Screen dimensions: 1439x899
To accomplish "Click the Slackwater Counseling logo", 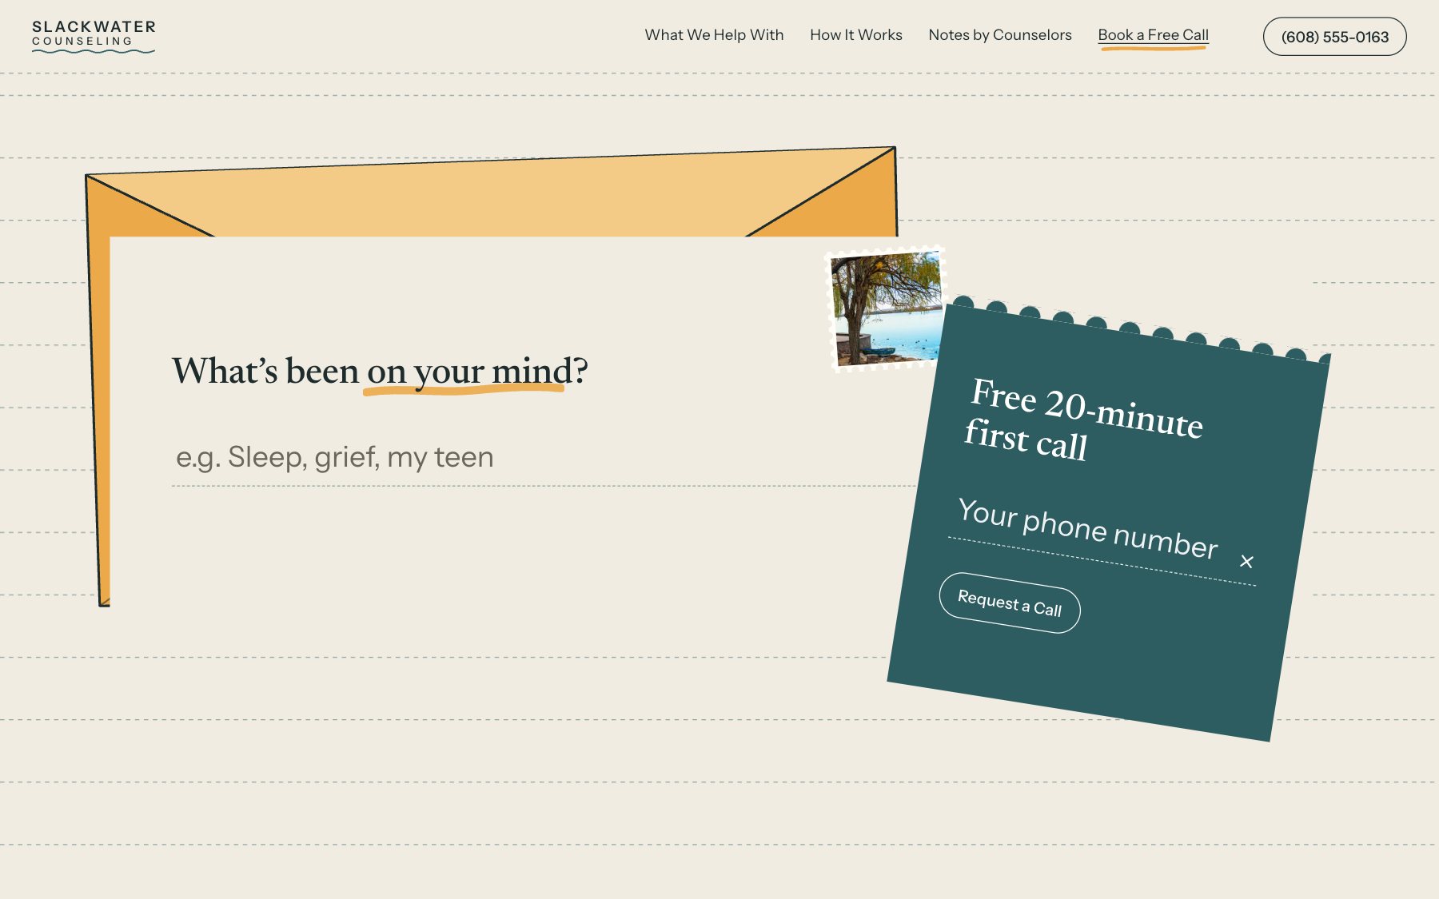I will [x=94, y=36].
